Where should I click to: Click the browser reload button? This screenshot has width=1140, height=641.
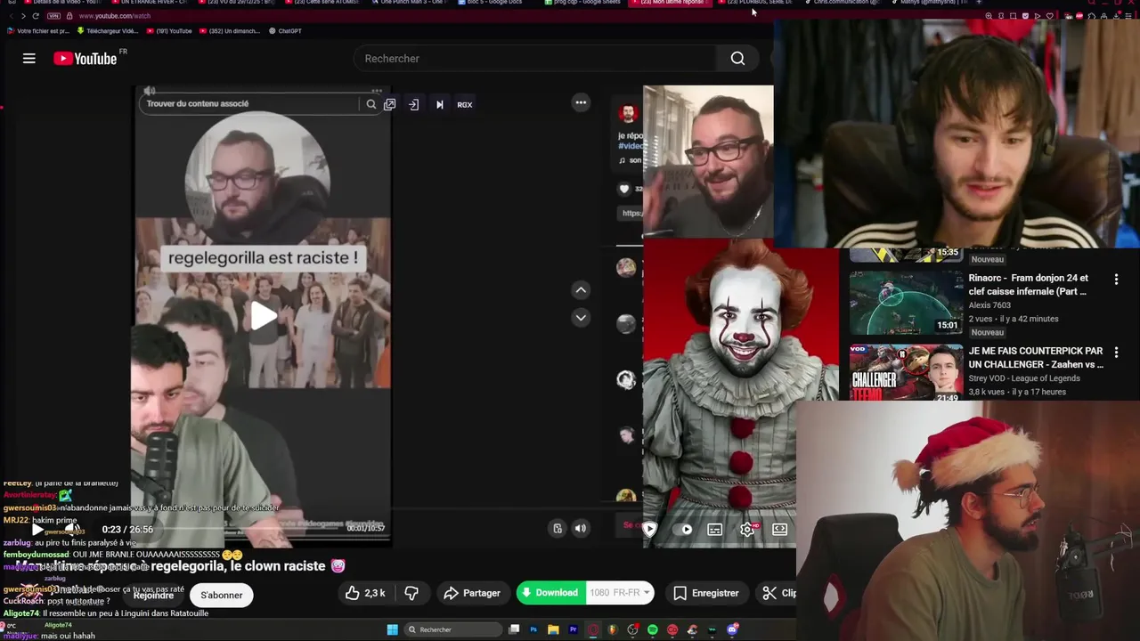(36, 16)
